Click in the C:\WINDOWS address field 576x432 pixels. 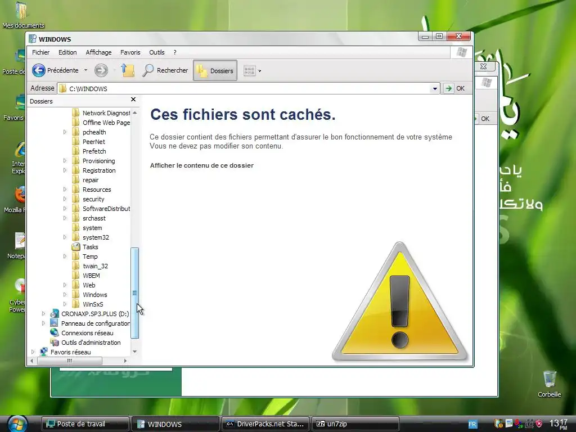click(x=244, y=88)
